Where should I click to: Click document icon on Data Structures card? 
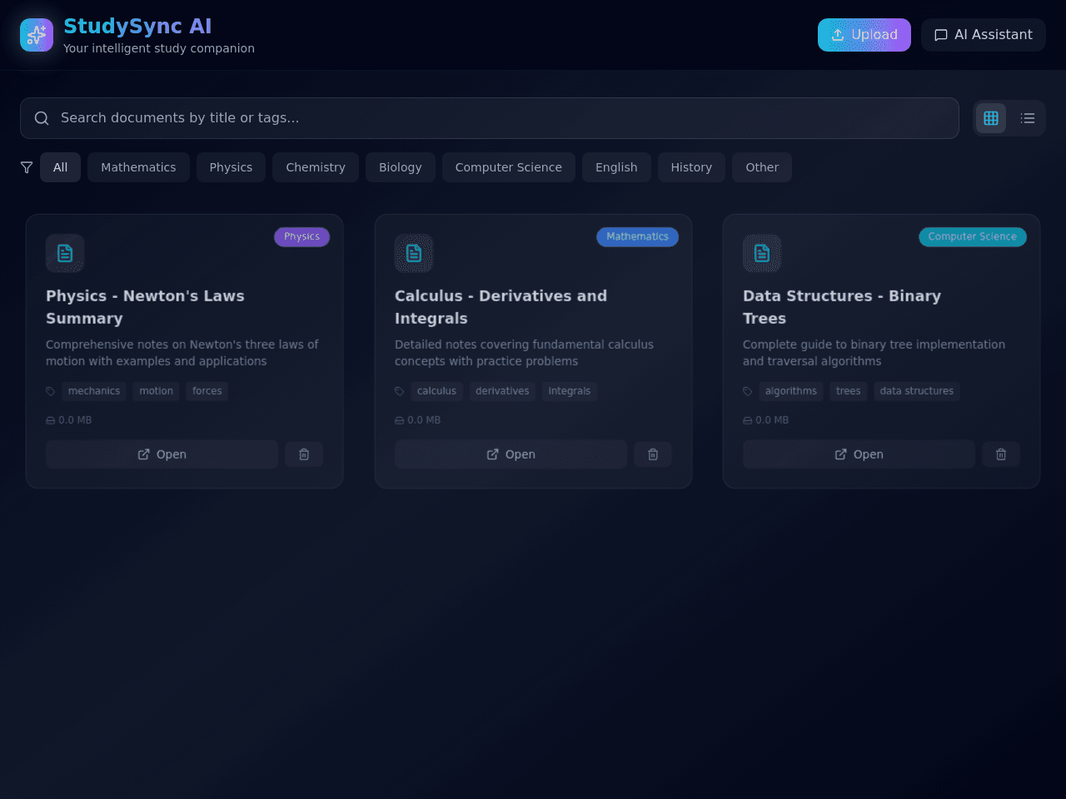pyautogui.click(x=762, y=253)
